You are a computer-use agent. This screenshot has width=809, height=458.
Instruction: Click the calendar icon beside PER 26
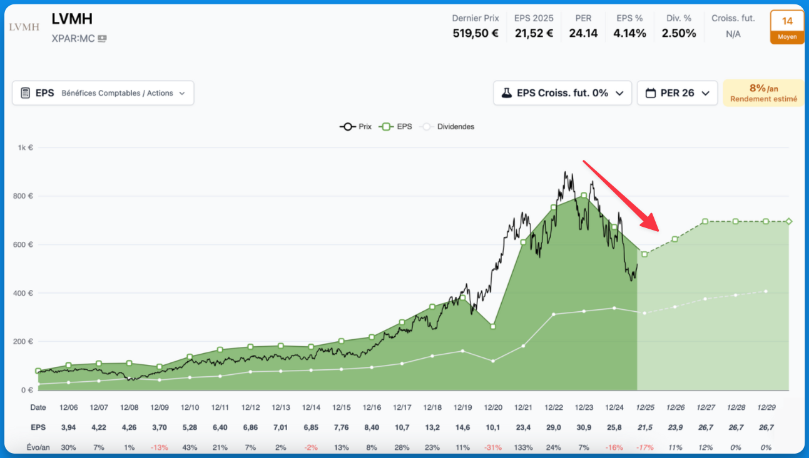651,93
